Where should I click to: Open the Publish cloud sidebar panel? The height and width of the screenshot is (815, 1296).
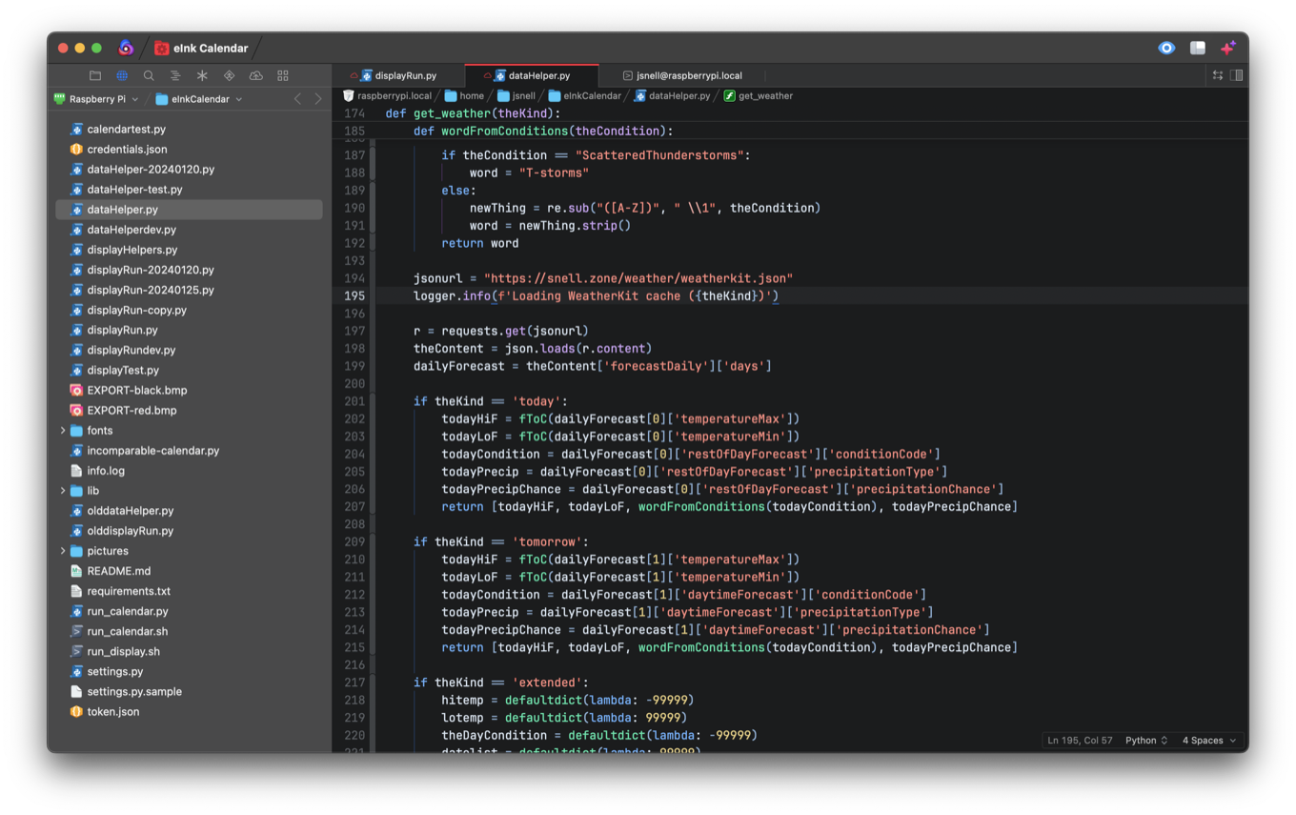[255, 75]
